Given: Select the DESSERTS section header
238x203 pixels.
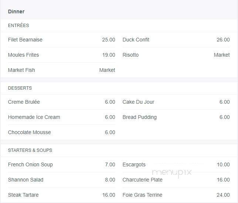Looking at the screenshot, I should pyautogui.click(x=20, y=88).
